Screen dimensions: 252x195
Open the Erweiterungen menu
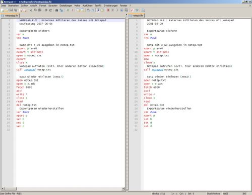pyautogui.click(x=110, y=6)
